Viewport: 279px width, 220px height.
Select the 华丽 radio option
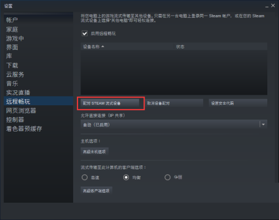click(167, 177)
